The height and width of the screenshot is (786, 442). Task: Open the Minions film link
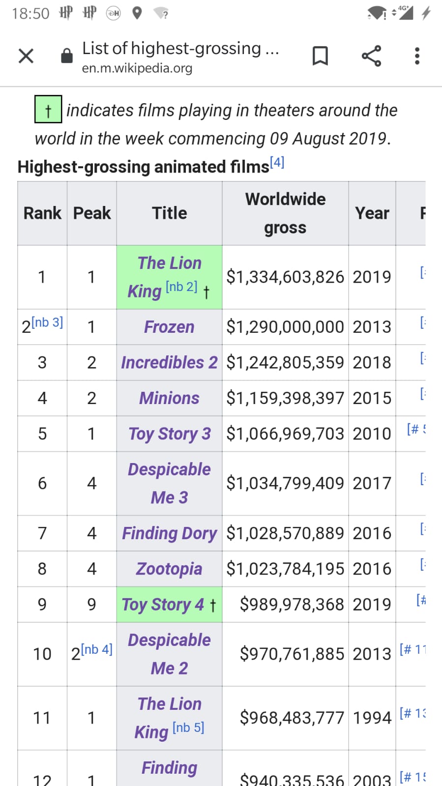click(x=169, y=398)
